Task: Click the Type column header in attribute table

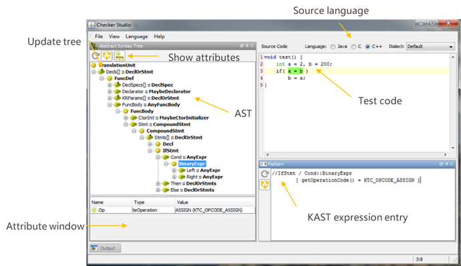Action: click(x=153, y=202)
